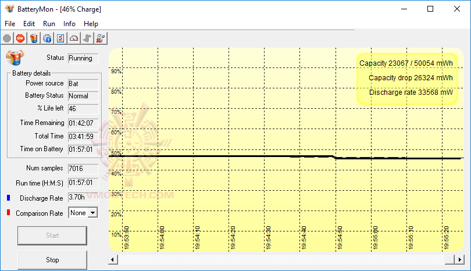Click the red Comparison Rate color marker
Image resolution: width=471 pixels, height=271 pixels.
(8, 212)
